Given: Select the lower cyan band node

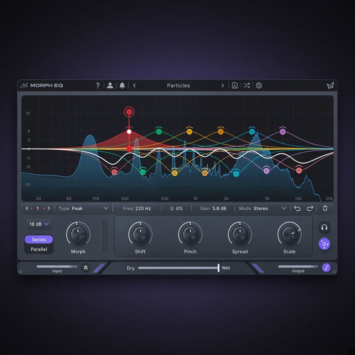Looking at the screenshot, I should click(236, 174).
